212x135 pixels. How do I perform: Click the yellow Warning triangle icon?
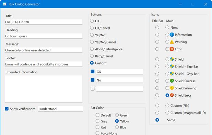pyautogui.click(x=172, y=42)
